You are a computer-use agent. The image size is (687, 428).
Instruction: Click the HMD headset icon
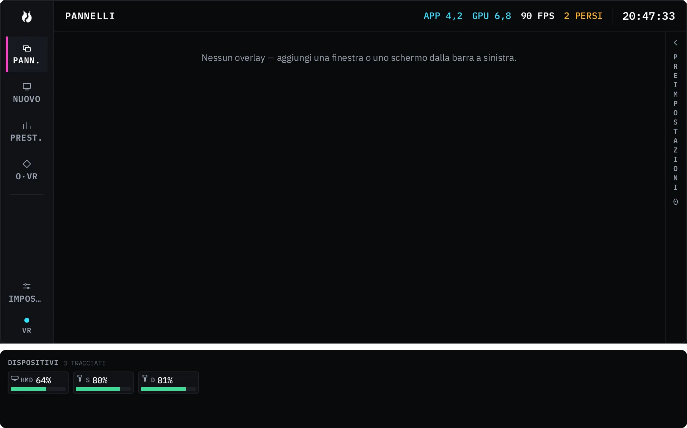point(15,378)
